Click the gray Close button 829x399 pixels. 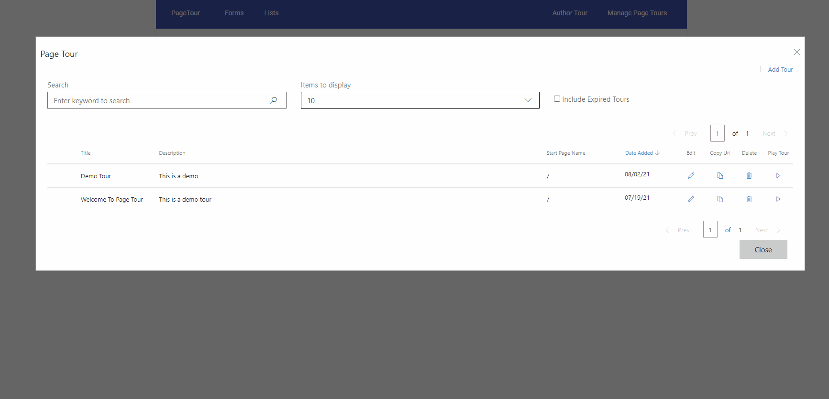click(763, 249)
